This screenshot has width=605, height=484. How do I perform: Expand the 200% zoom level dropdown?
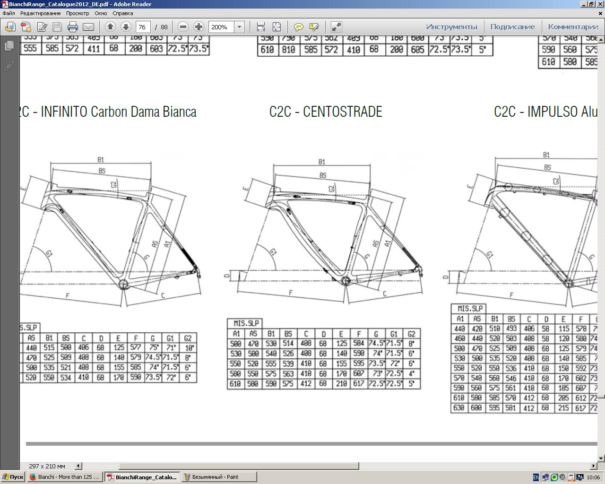point(239,27)
